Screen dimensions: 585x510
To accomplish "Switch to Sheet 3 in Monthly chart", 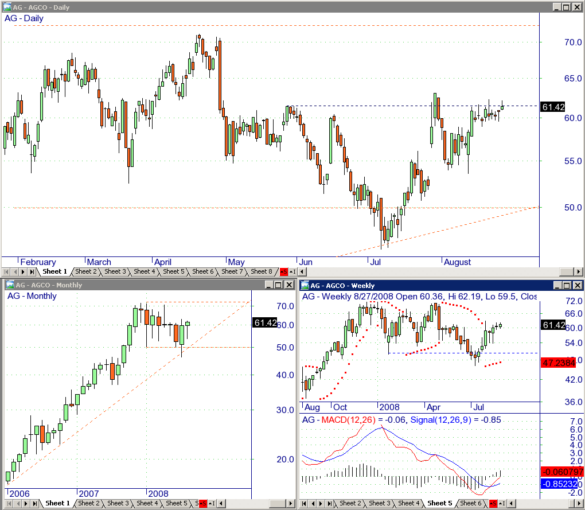I will tap(118, 503).
